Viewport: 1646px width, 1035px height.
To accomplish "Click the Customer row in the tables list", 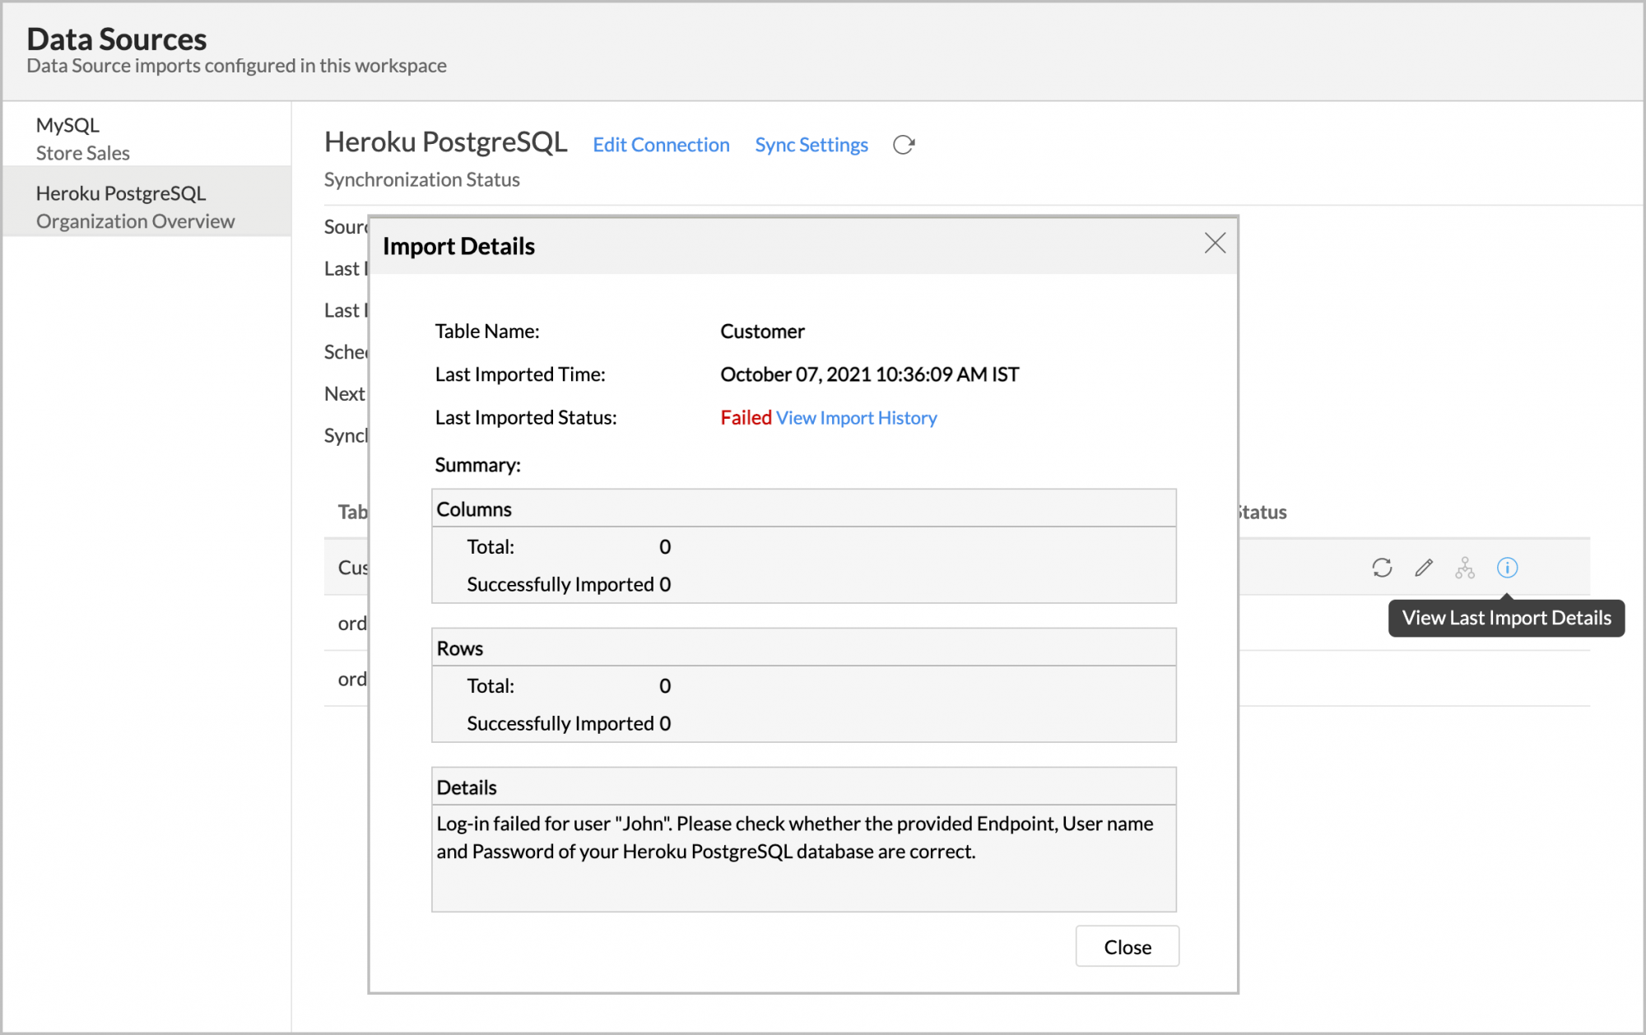I will [352, 568].
